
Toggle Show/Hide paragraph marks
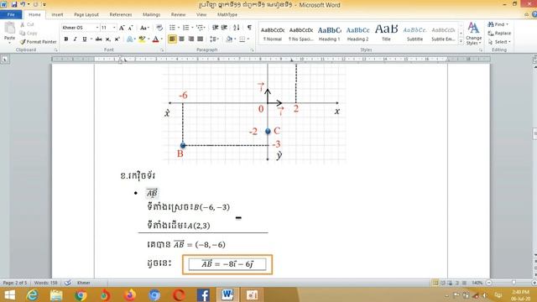tap(249, 28)
